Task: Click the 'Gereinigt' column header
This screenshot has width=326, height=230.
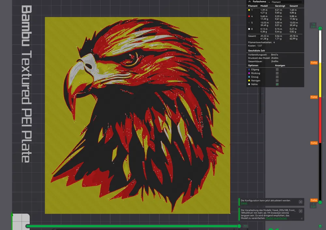Action: (x=280, y=6)
